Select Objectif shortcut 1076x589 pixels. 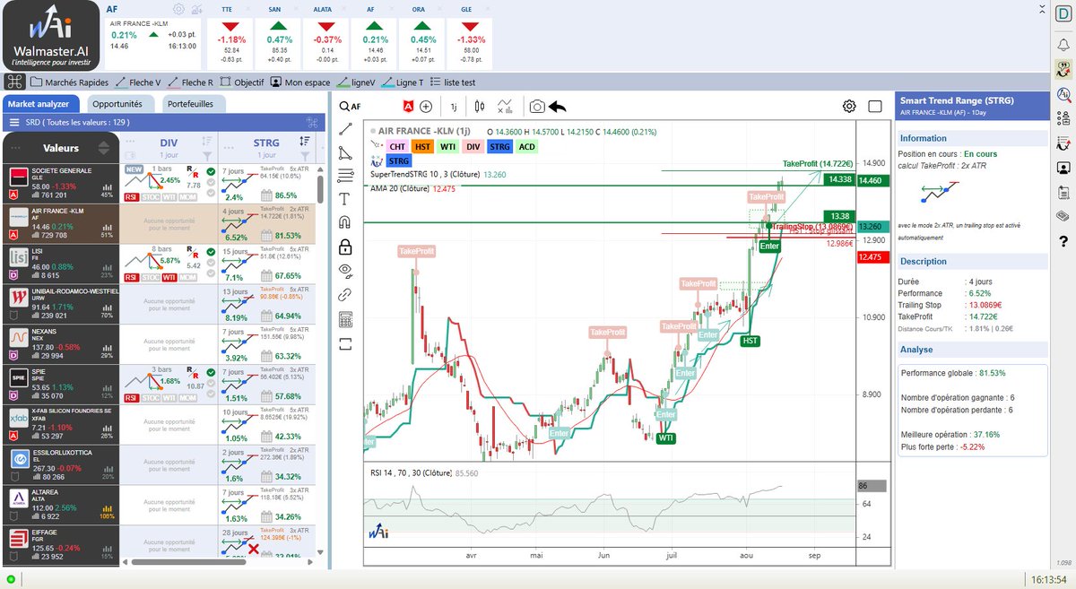click(x=243, y=82)
